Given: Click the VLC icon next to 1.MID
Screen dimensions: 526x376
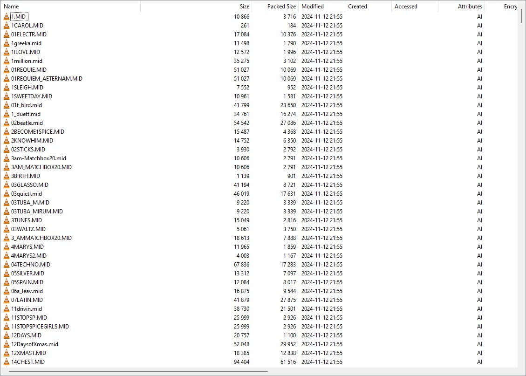Looking at the screenshot, I should pos(7,16).
